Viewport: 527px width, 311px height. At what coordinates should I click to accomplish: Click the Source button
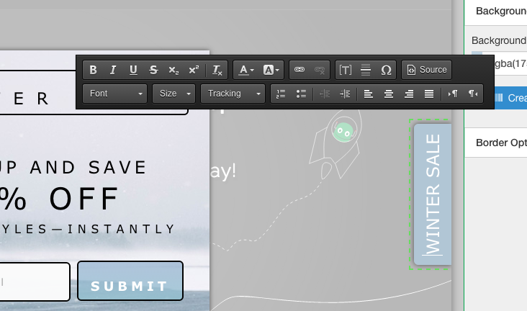427,70
